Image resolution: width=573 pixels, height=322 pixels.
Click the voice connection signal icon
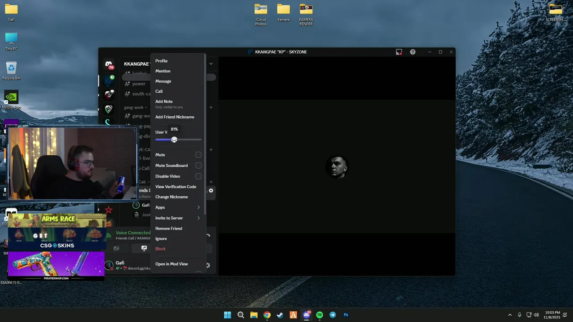point(109,235)
